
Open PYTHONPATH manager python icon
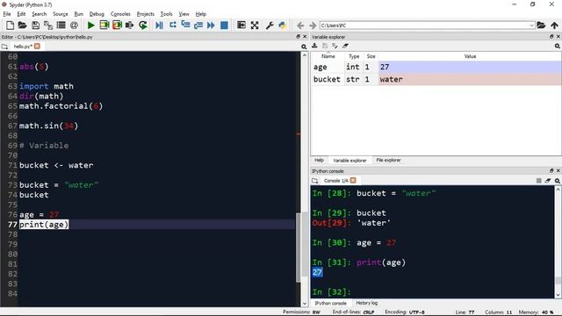(283, 25)
